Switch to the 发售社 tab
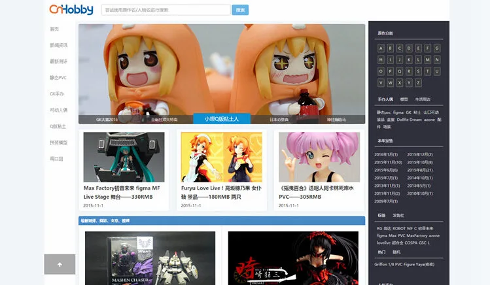The height and width of the screenshot is (285, 490). coord(398,216)
